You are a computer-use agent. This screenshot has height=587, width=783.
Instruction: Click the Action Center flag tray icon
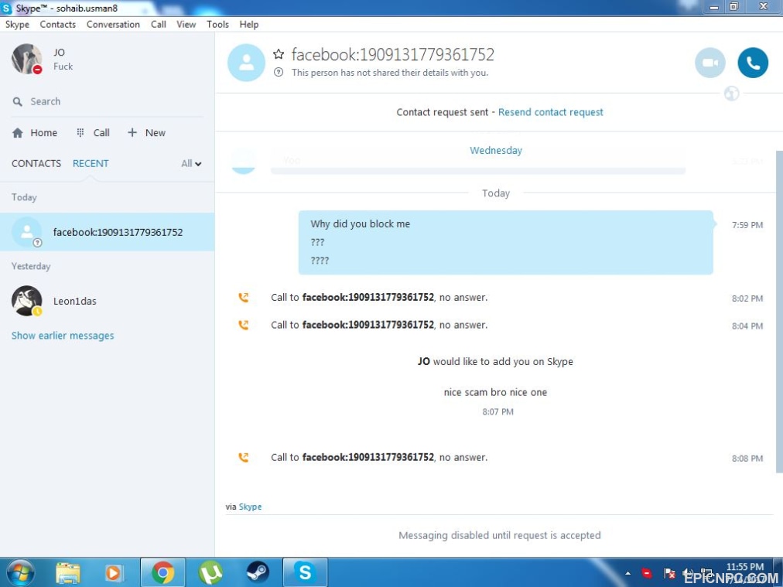669,573
